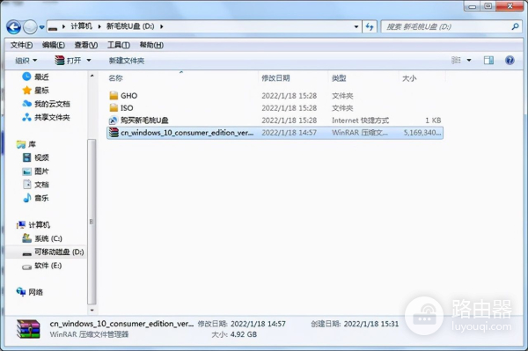Click the navigation pane scroll down arrow
Viewport: 528px width, 351px height.
pyautogui.click(x=92, y=310)
